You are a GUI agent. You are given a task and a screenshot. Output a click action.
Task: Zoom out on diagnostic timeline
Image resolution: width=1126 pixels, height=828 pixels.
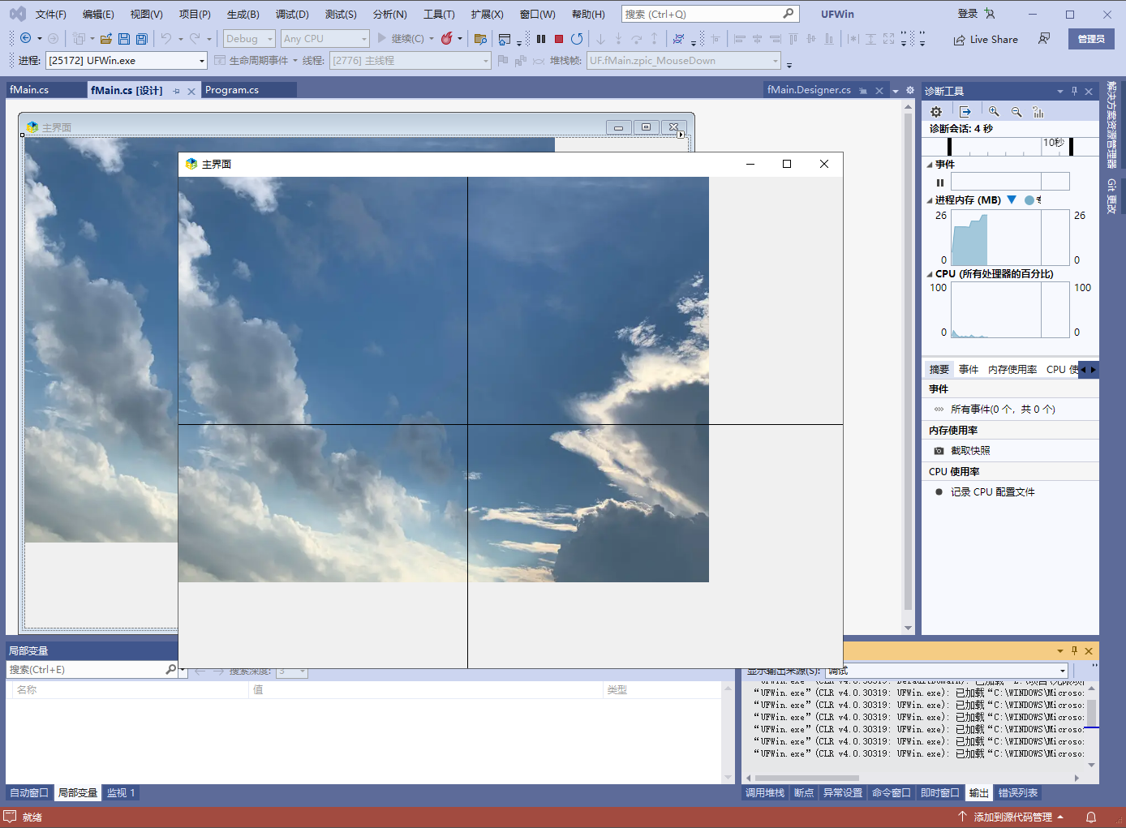click(x=1016, y=112)
